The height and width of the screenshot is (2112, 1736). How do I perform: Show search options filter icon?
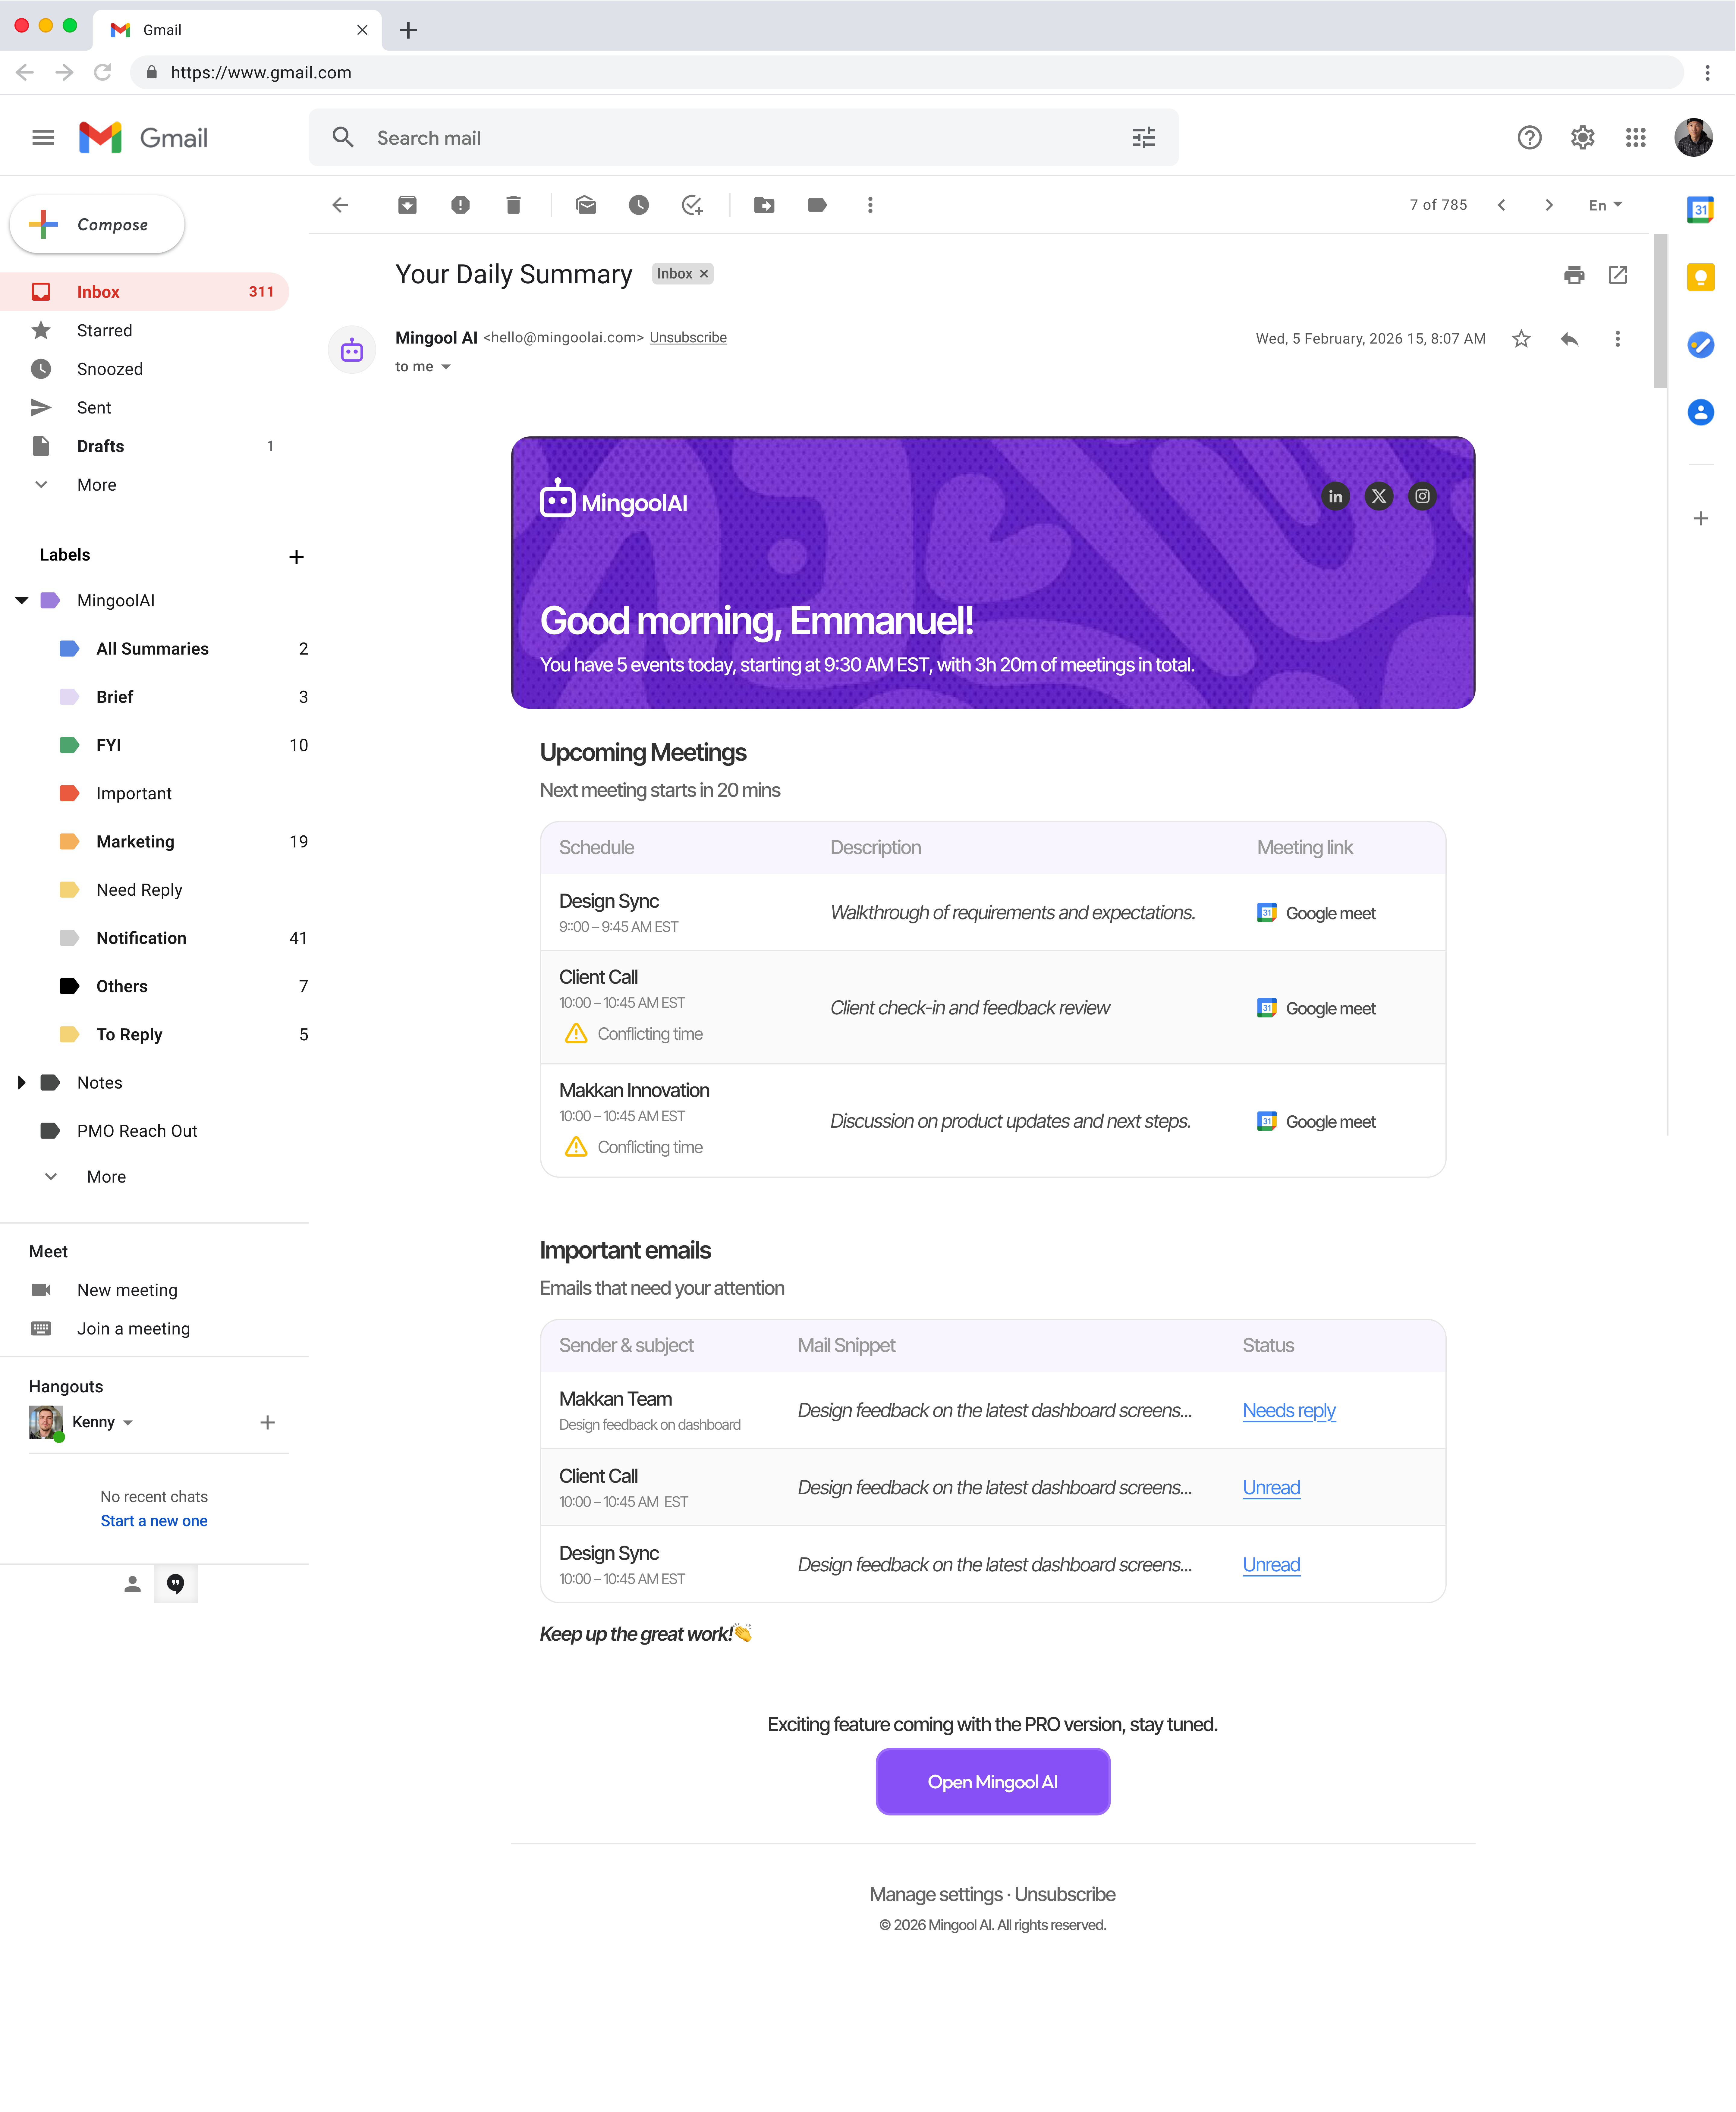point(1144,138)
